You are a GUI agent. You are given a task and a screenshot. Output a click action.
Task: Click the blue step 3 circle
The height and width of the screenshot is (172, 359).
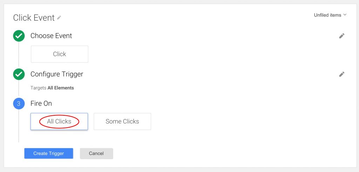(x=19, y=103)
